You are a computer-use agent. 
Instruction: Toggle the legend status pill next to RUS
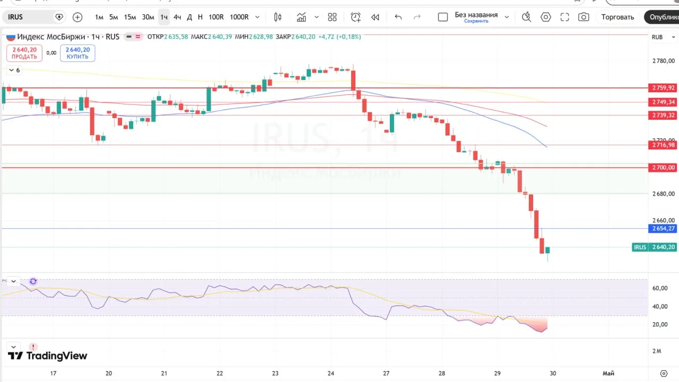pyautogui.click(x=134, y=37)
